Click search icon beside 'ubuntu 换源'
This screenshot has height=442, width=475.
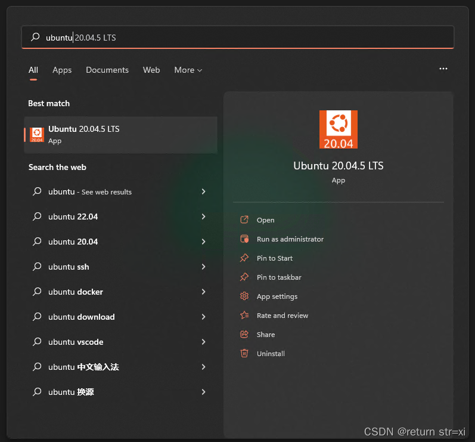click(x=37, y=392)
